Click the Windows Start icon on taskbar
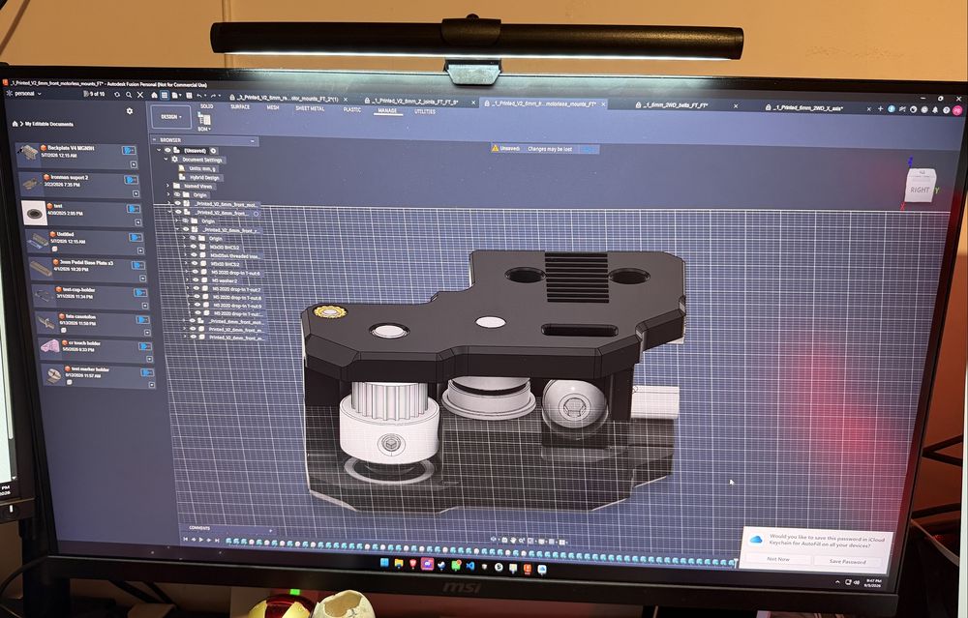The width and height of the screenshot is (968, 618). [x=384, y=562]
